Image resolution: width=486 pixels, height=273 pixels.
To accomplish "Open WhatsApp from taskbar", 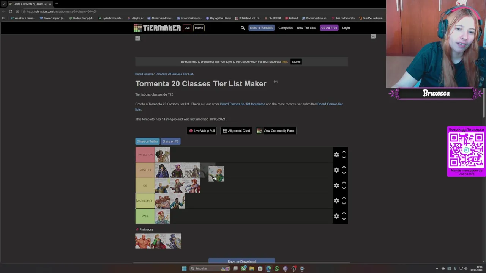I will click(x=277, y=268).
